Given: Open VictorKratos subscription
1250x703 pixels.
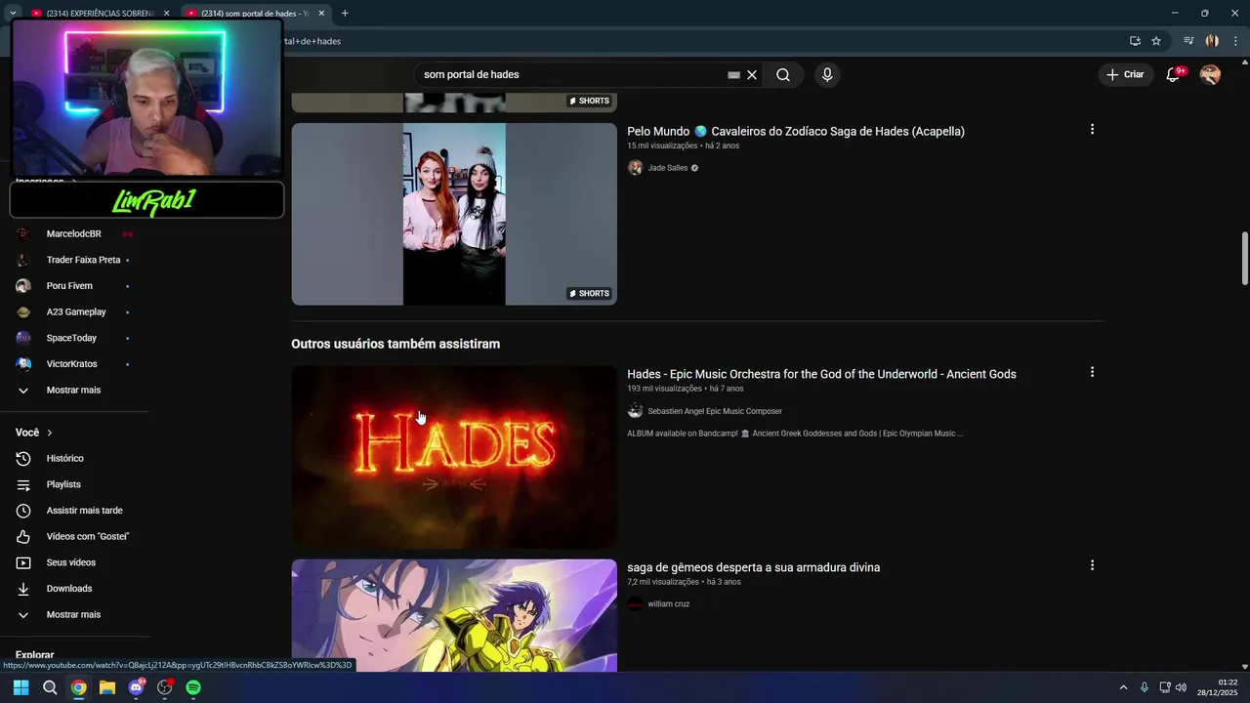Looking at the screenshot, I should click(73, 364).
